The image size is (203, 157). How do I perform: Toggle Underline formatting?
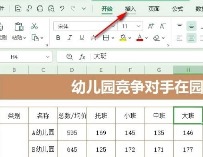click(x=82, y=38)
